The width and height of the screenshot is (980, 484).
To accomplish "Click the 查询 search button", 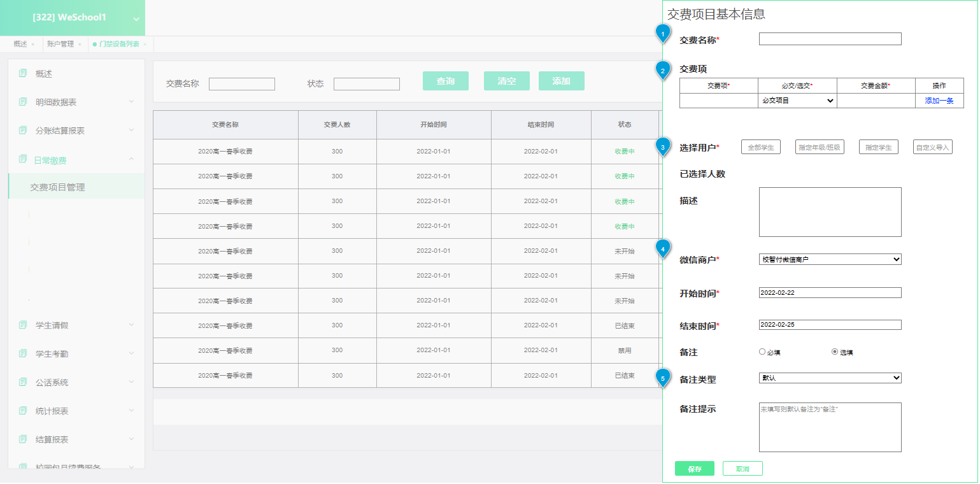I will 446,81.
